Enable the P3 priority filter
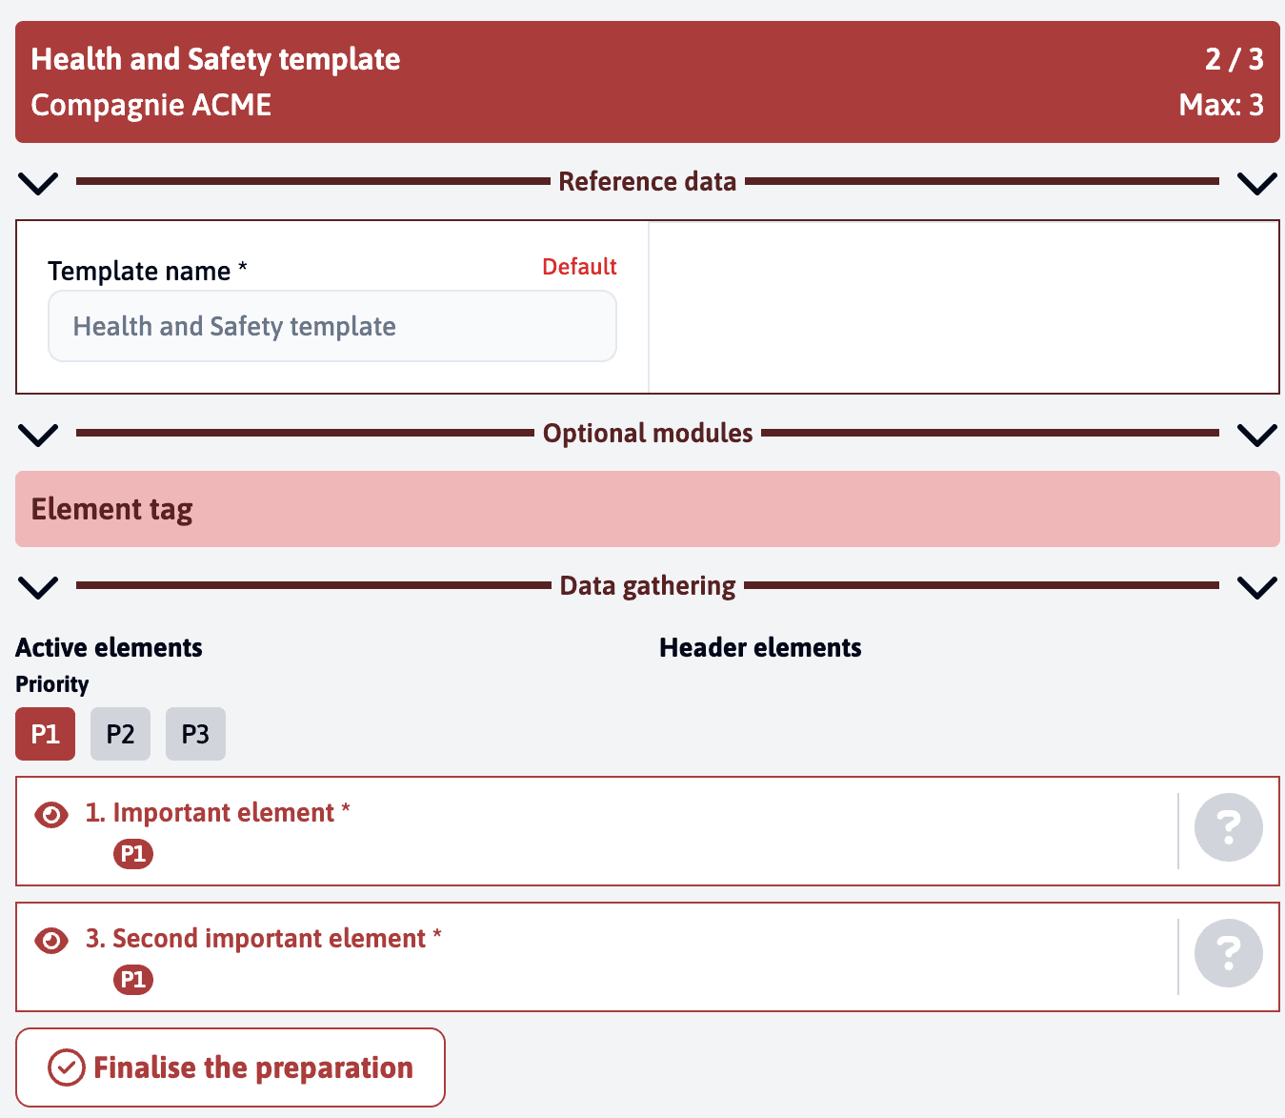This screenshot has height=1118, width=1285. pyautogui.click(x=195, y=733)
